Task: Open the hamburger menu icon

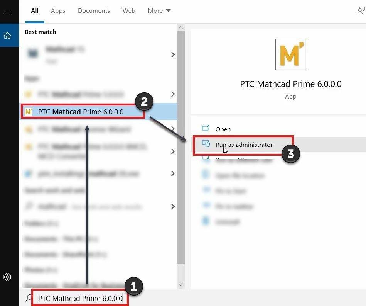Action: (x=7, y=12)
